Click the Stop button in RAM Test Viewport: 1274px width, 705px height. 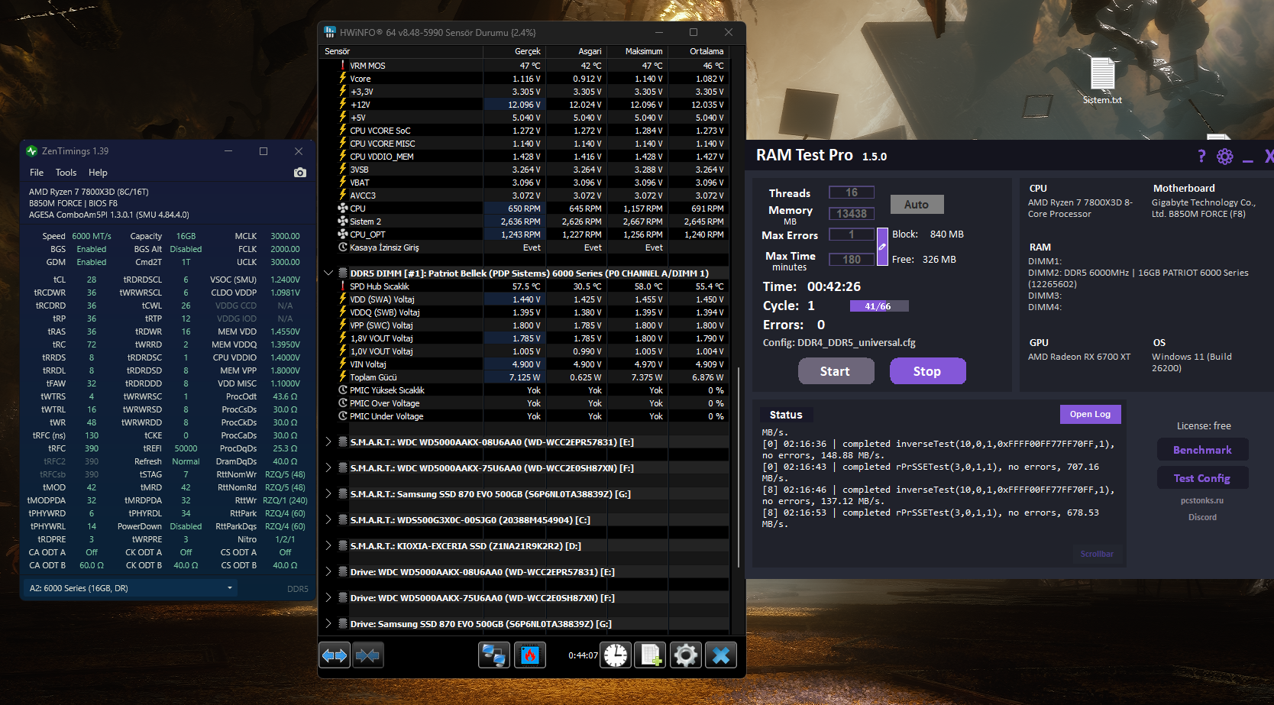[927, 371]
